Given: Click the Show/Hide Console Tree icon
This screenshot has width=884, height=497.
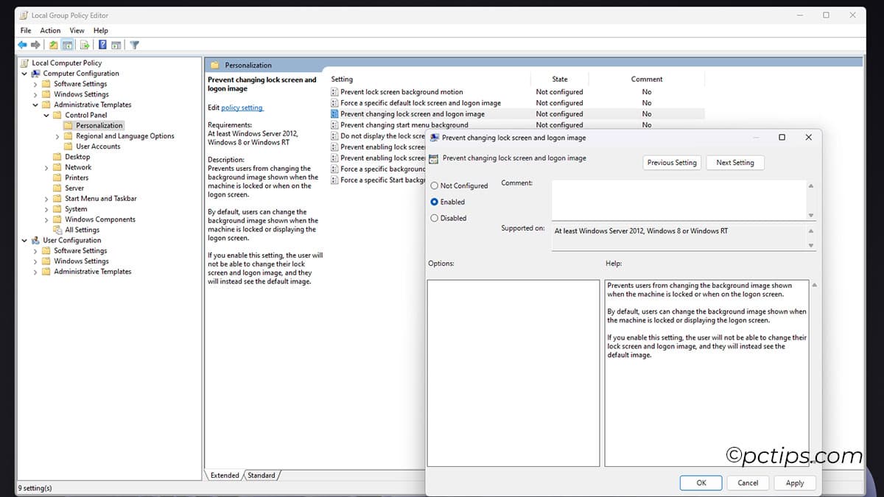Looking at the screenshot, I should tap(67, 44).
